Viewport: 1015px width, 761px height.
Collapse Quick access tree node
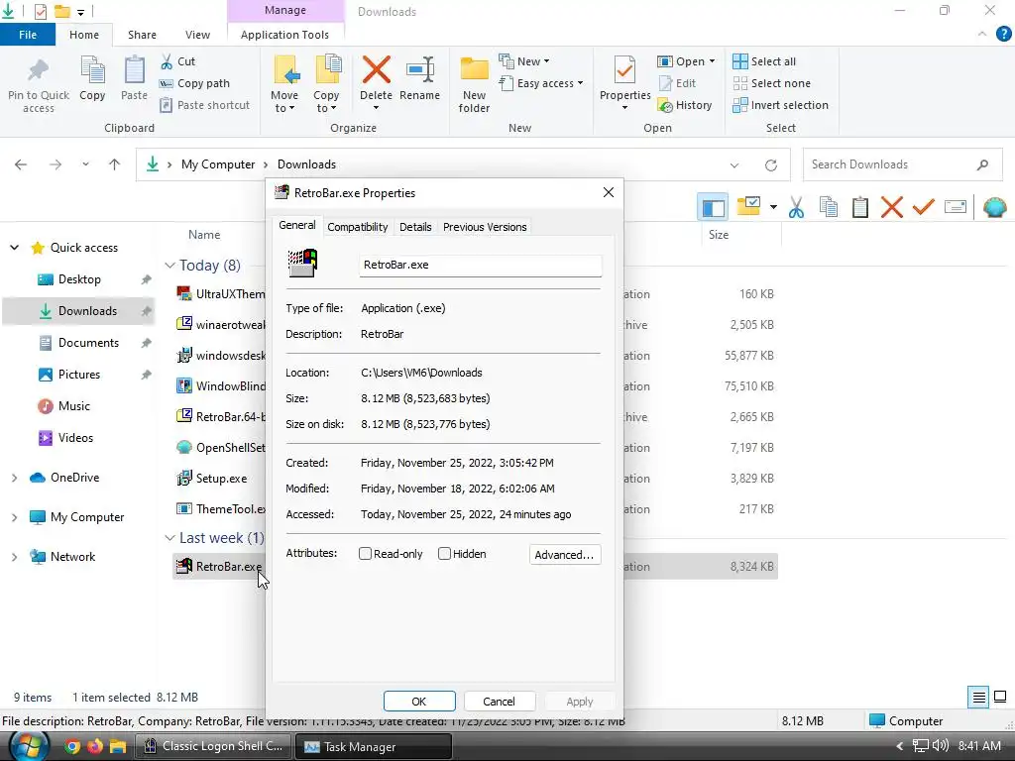(x=14, y=248)
